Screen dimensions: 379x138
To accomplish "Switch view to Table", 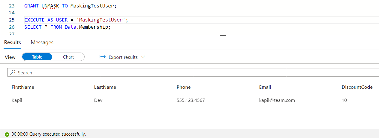I will pyautogui.click(x=37, y=57).
